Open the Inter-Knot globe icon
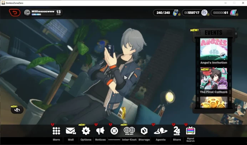The image size is (247, 145). 129,131
